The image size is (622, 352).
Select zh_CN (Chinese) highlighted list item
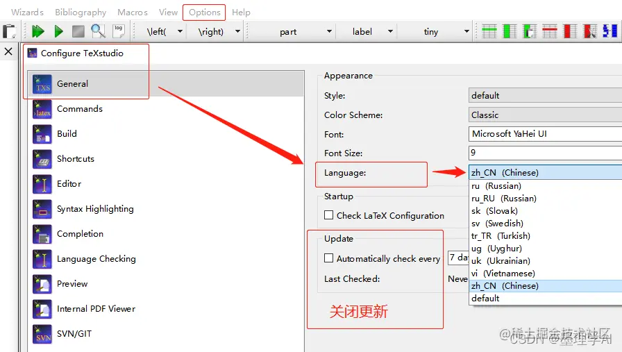coord(546,286)
